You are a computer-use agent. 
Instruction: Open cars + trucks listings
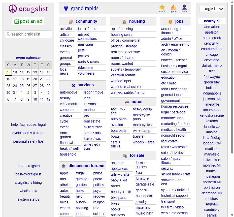click(116, 144)
